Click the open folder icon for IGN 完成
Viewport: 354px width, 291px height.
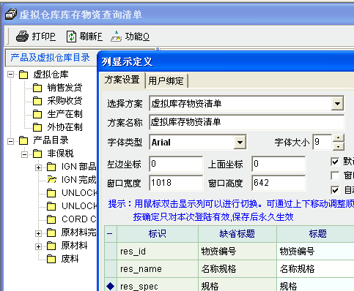(x=51, y=180)
